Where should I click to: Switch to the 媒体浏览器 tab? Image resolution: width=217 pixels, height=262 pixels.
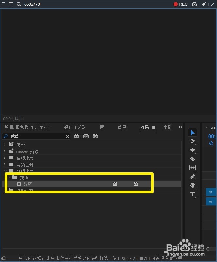pos(75,127)
